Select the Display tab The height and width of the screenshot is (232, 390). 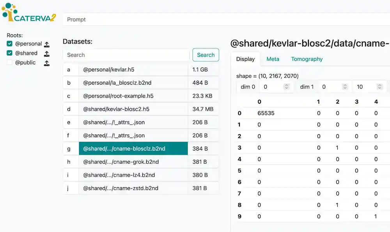[245, 59]
